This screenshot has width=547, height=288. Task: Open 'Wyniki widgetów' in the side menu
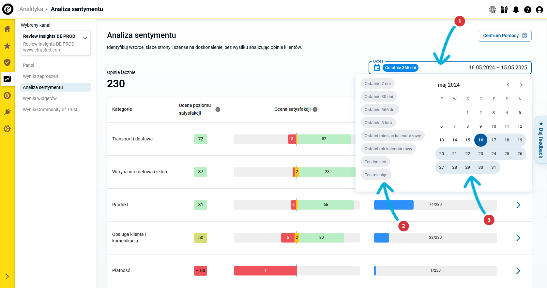pos(40,98)
